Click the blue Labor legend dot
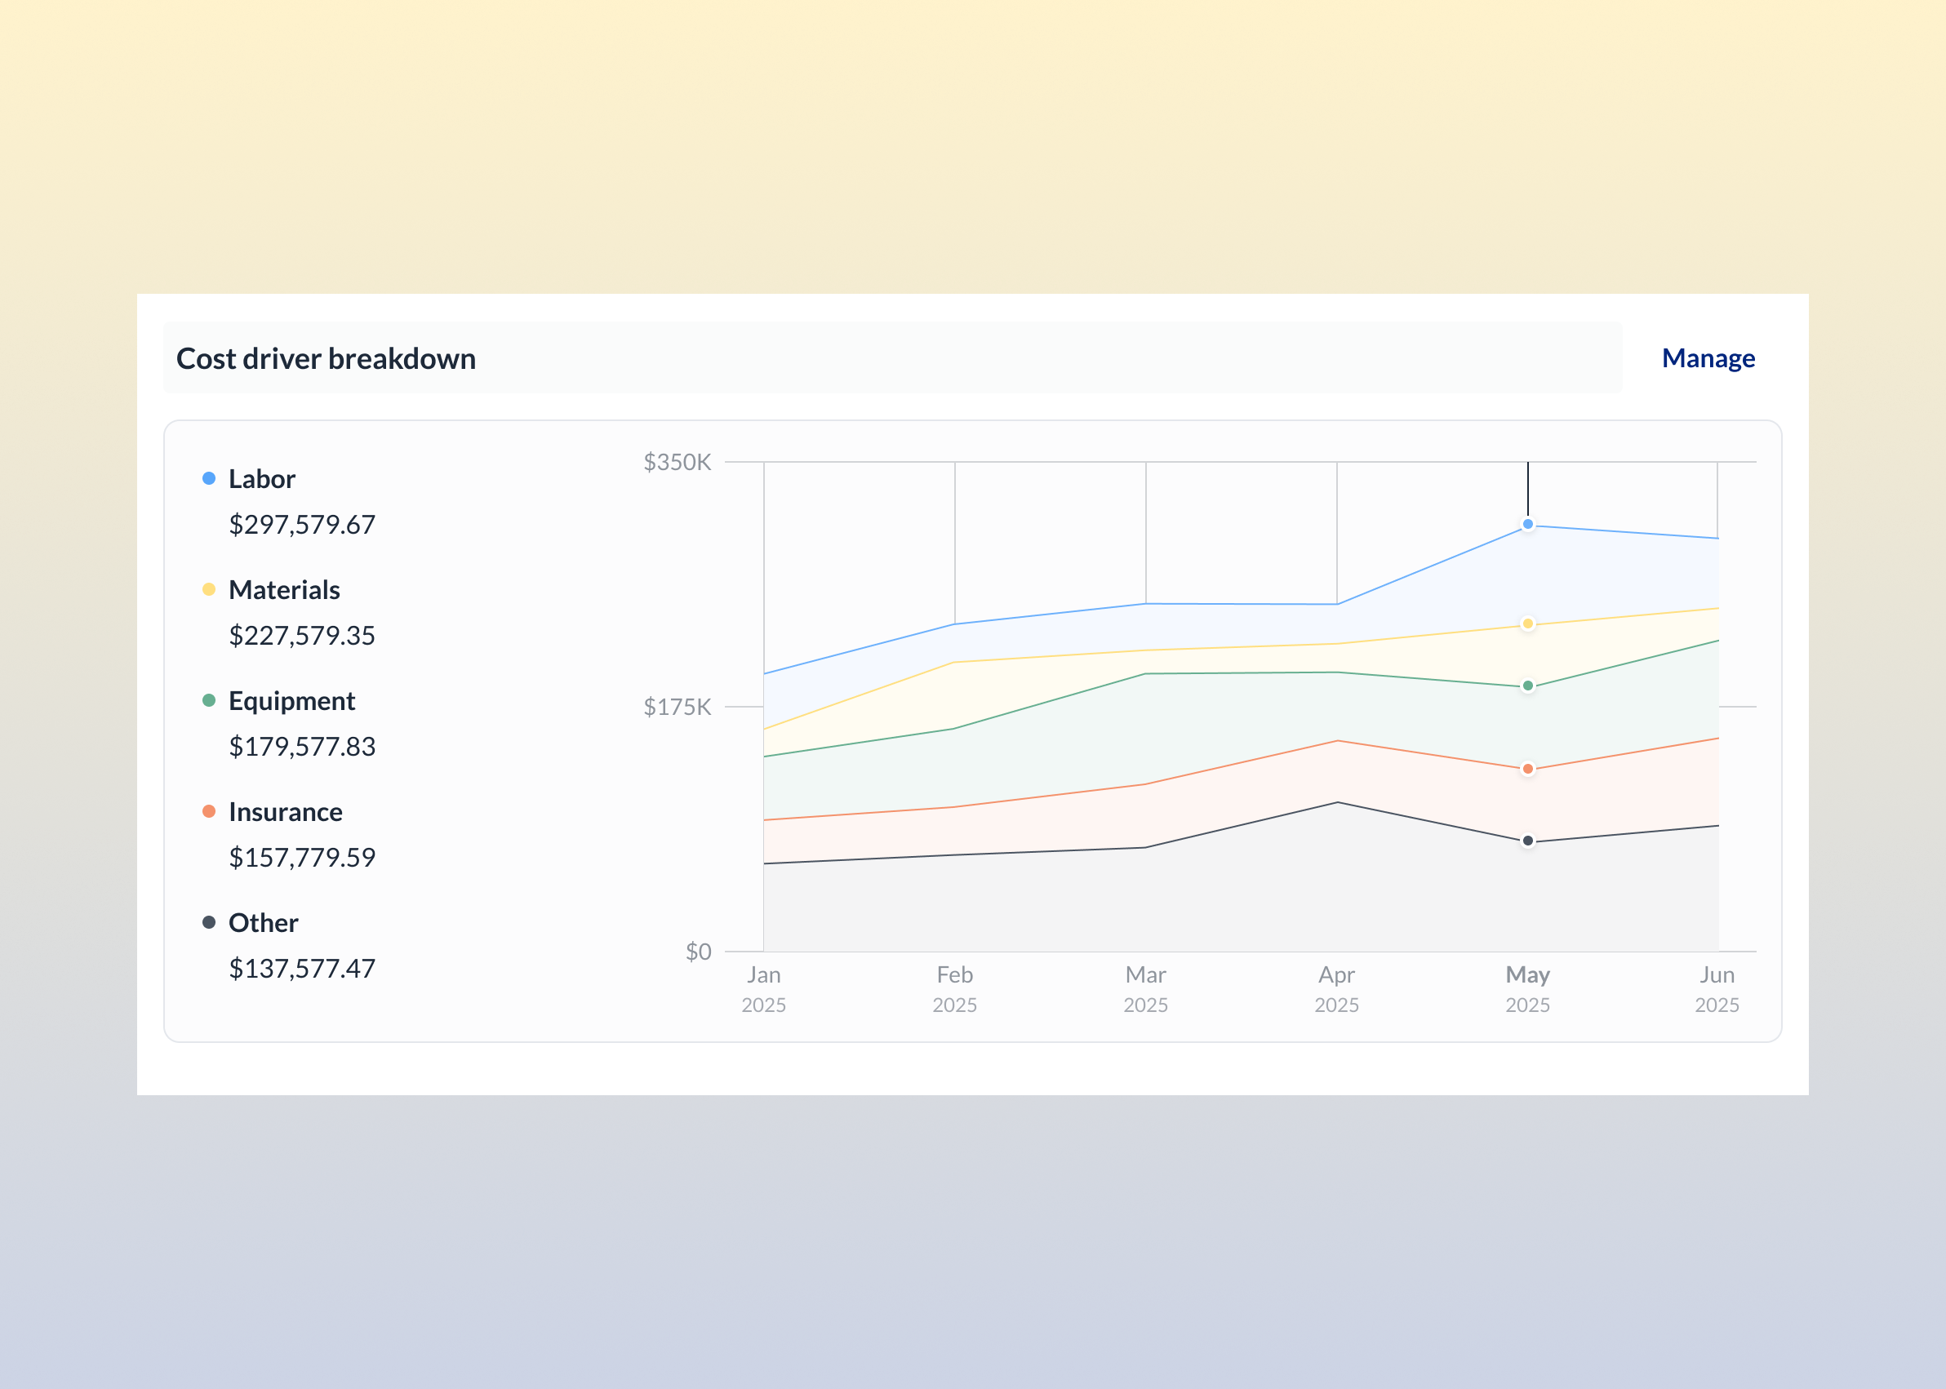Image resolution: width=1946 pixels, height=1389 pixels. (209, 479)
